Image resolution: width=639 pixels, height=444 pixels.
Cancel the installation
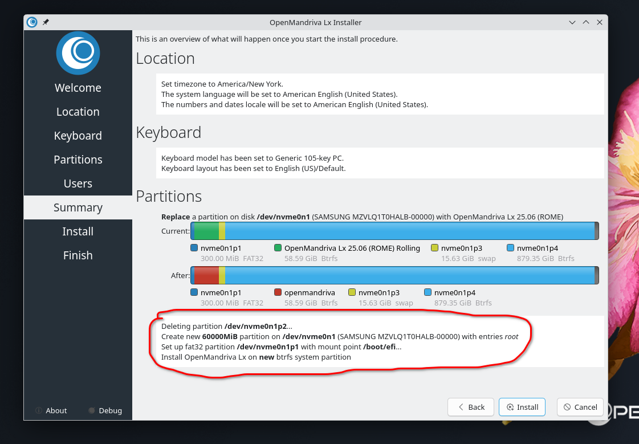point(580,407)
